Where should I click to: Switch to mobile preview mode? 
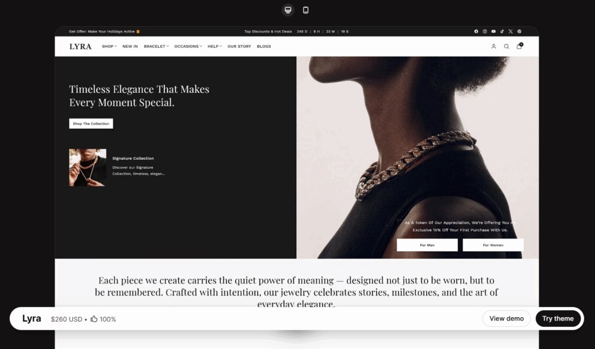[306, 10]
